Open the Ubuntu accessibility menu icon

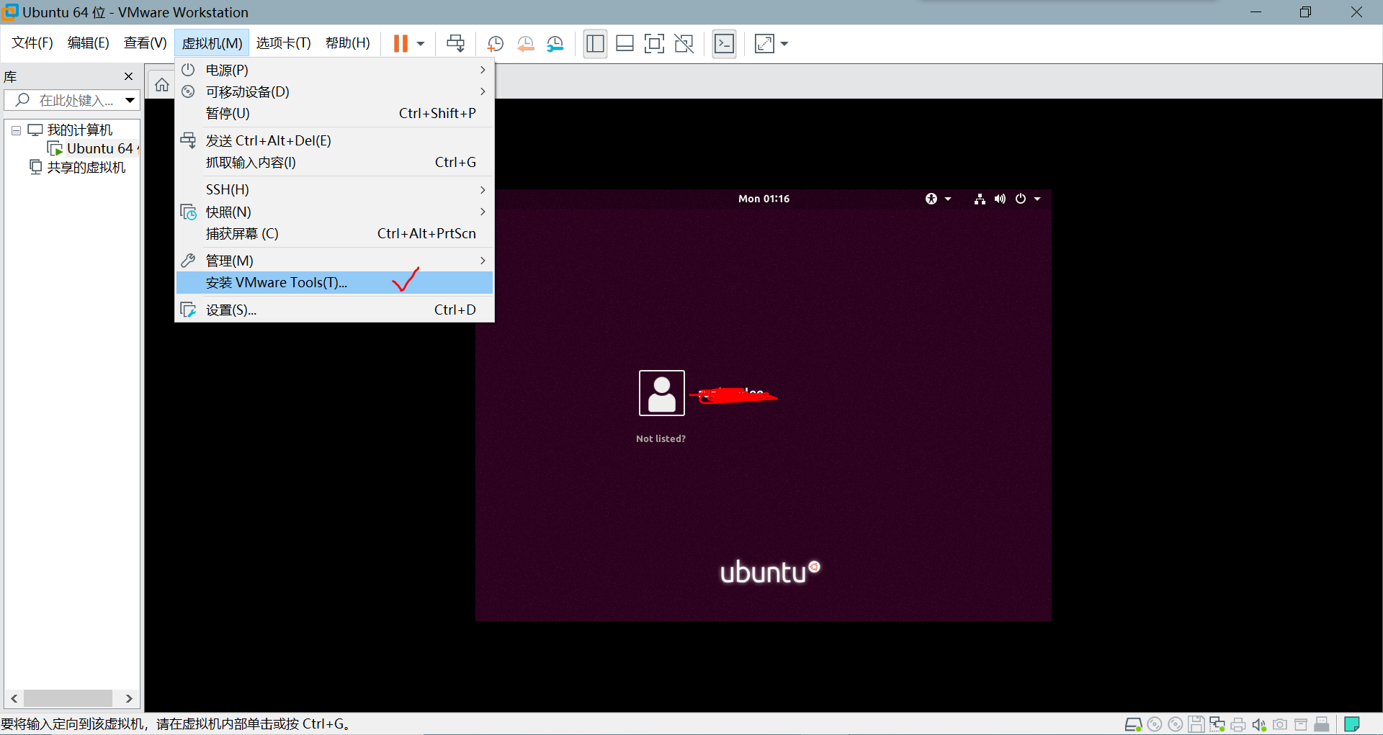coord(931,199)
